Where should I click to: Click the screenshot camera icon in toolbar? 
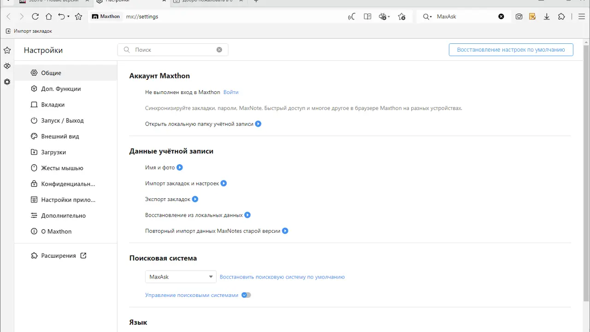tap(519, 17)
